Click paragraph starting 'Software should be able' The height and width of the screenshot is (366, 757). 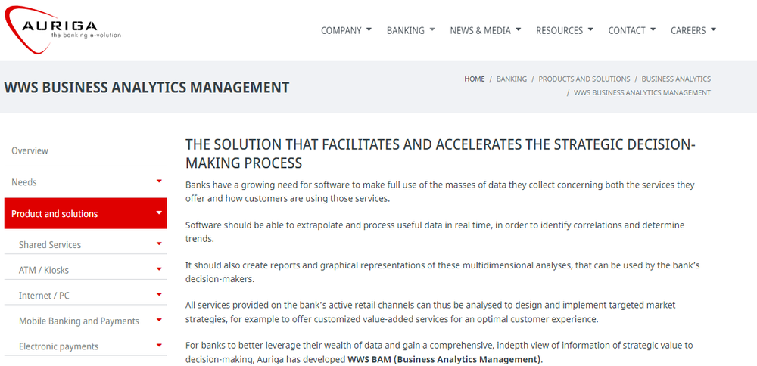tap(435, 231)
